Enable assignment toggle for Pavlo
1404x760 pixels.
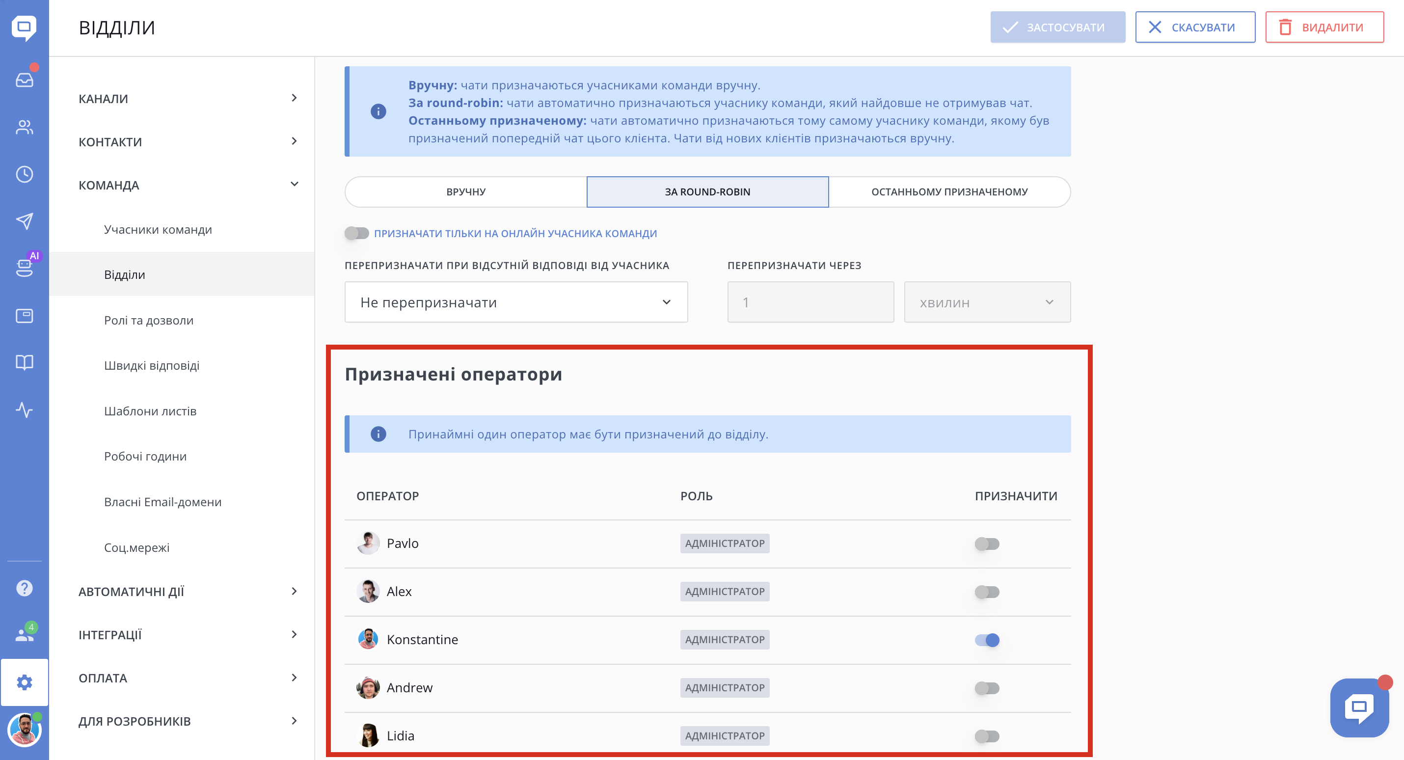[x=987, y=543]
